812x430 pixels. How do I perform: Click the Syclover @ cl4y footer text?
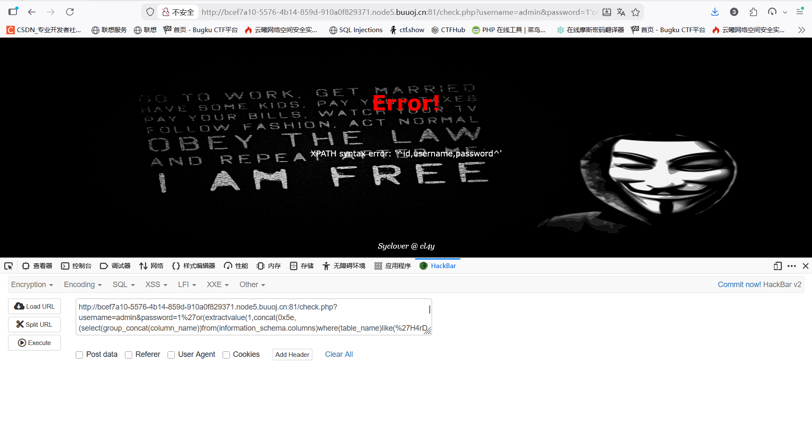pyautogui.click(x=406, y=246)
